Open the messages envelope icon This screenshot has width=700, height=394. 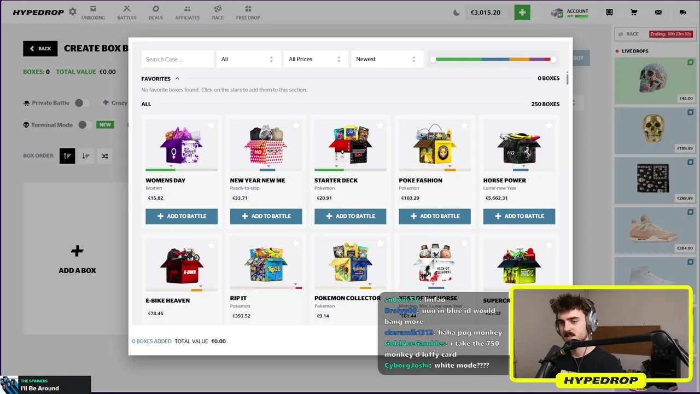(x=658, y=12)
